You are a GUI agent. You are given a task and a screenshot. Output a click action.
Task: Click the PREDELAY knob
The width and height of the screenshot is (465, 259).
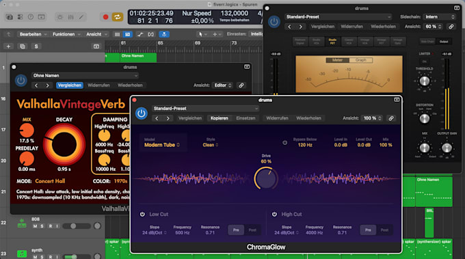pos(27,159)
